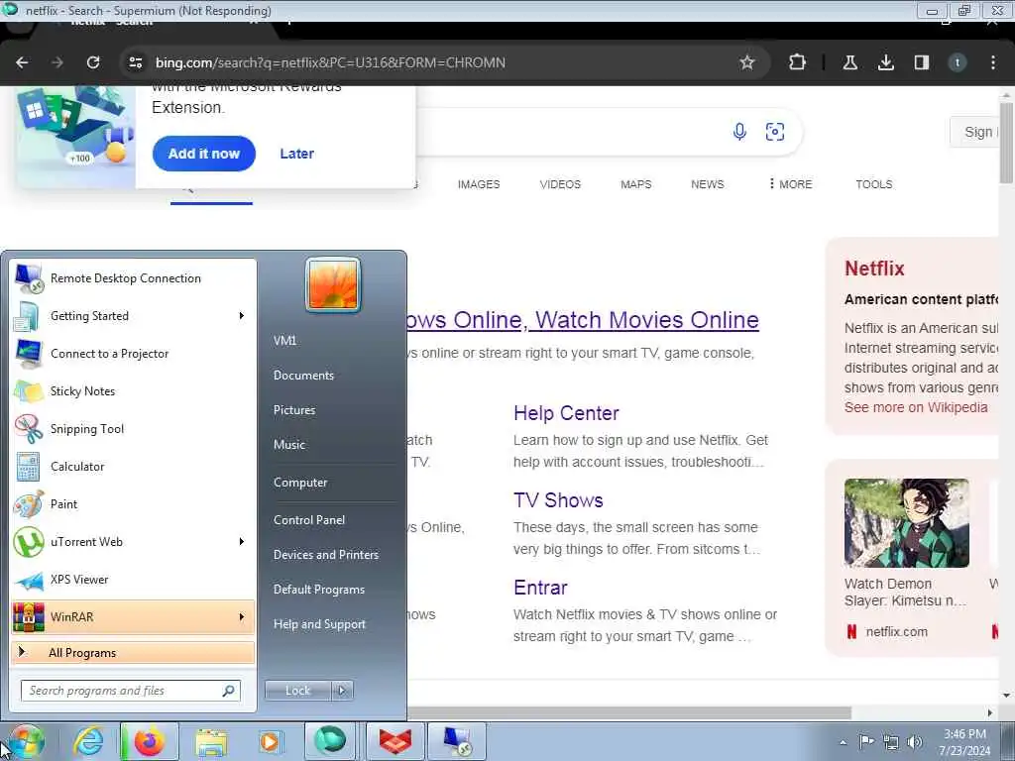Open Computer in Start menu
The width and height of the screenshot is (1015, 761).
pyautogui.click(x=300, y=483)
